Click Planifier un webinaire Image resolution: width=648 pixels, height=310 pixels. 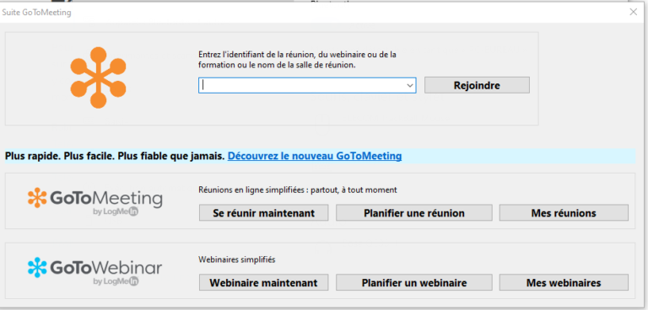point(414,283)
